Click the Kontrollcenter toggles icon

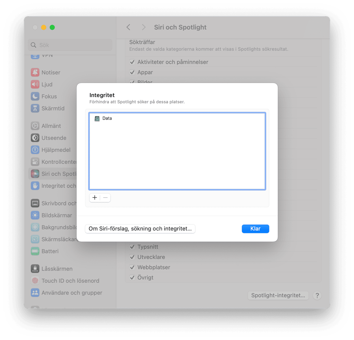coord(35,162)
